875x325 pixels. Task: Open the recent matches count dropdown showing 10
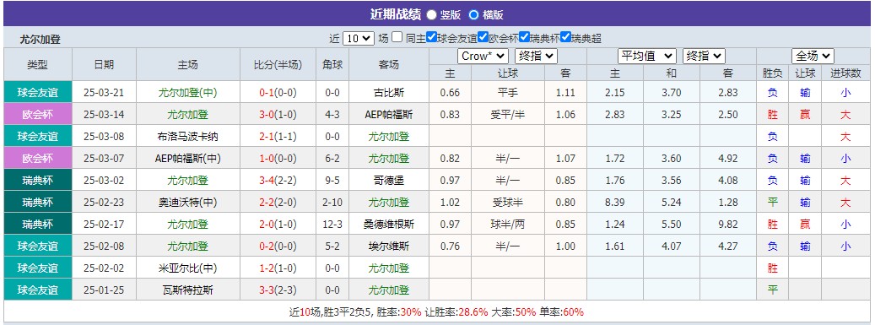pos(359,39)
